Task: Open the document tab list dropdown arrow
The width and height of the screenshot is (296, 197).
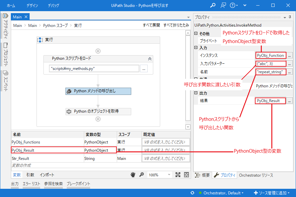Action: pos(188,17)
